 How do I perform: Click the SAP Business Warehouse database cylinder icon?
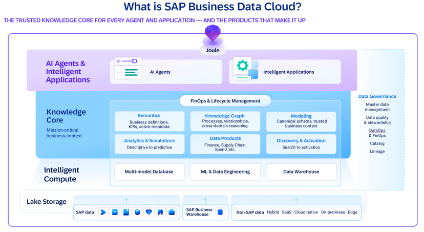pyautogui.click(x=220, y=212)
